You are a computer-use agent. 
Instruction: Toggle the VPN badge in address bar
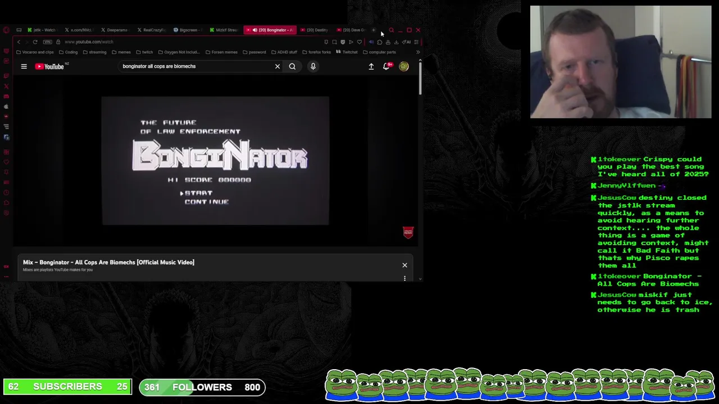[x=47, y=42]
